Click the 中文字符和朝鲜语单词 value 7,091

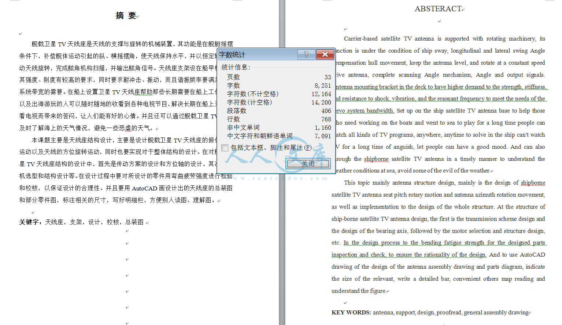pyautogui.click(x=322, y=136)
